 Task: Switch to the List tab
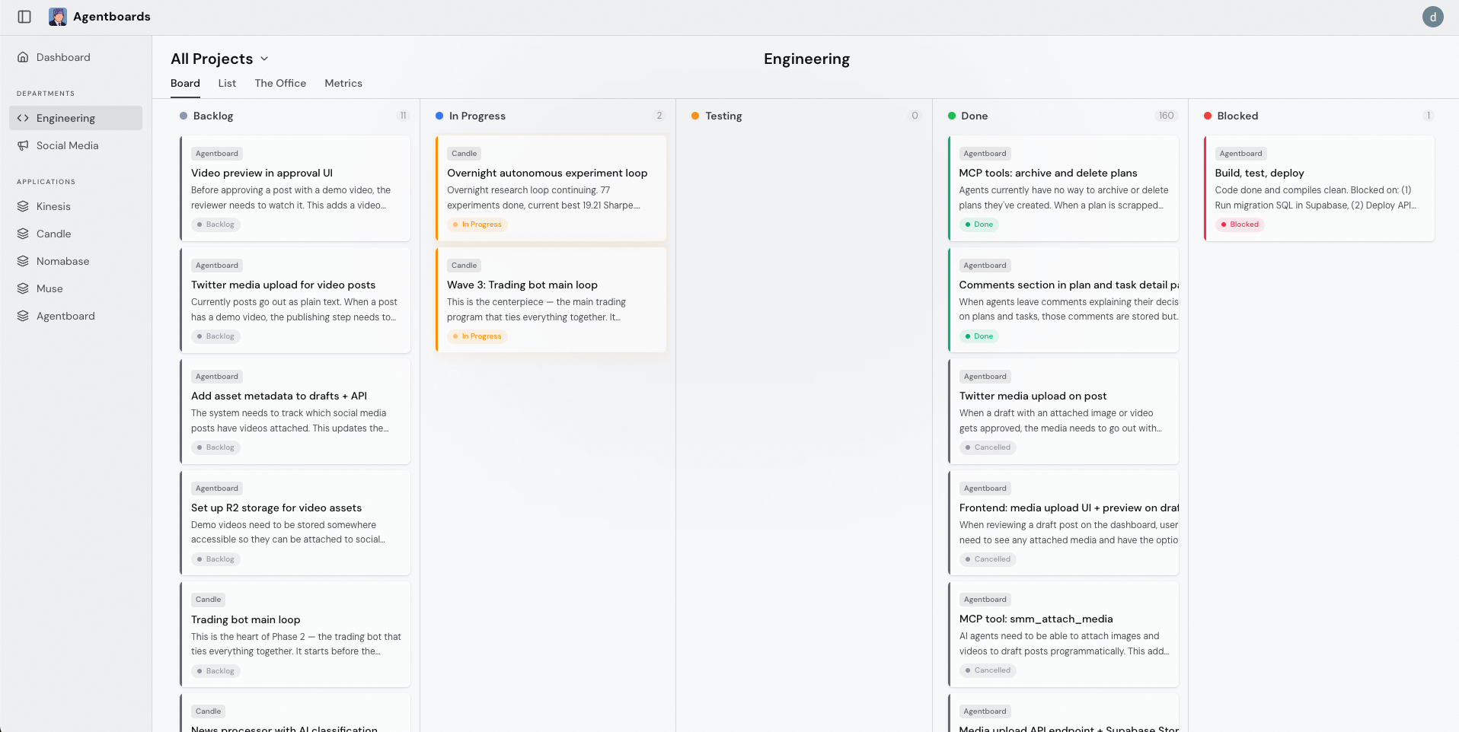point(226,83)
